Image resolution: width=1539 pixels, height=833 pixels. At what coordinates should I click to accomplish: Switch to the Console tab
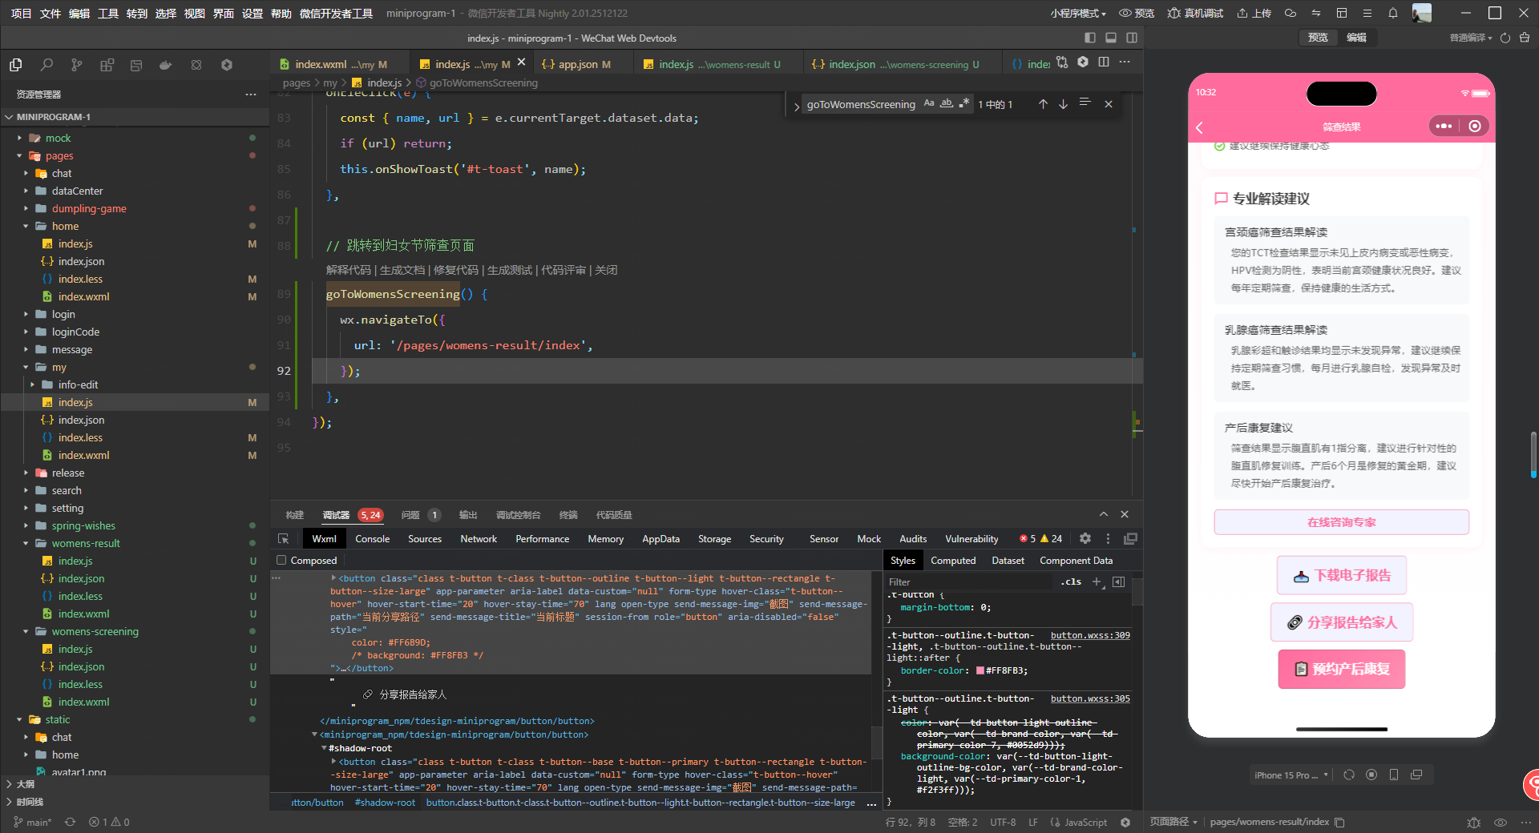pyautogui.click(x=372, y=539)
